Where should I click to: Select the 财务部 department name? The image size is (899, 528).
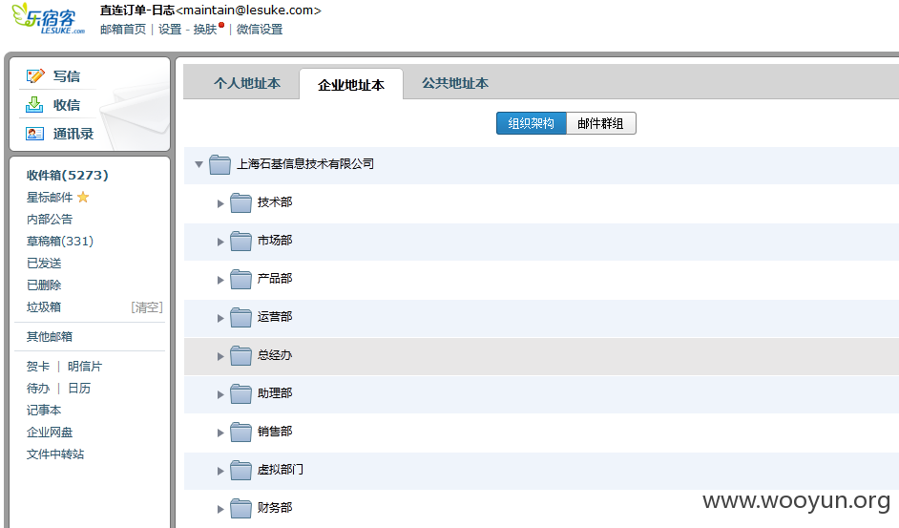click(275, 508)
